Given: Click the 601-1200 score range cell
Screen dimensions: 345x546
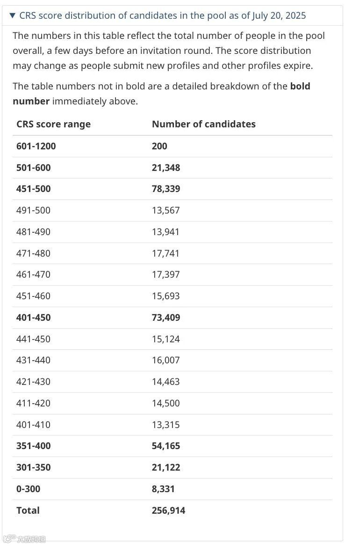Looking at the screenshot, I should point(36,146).
